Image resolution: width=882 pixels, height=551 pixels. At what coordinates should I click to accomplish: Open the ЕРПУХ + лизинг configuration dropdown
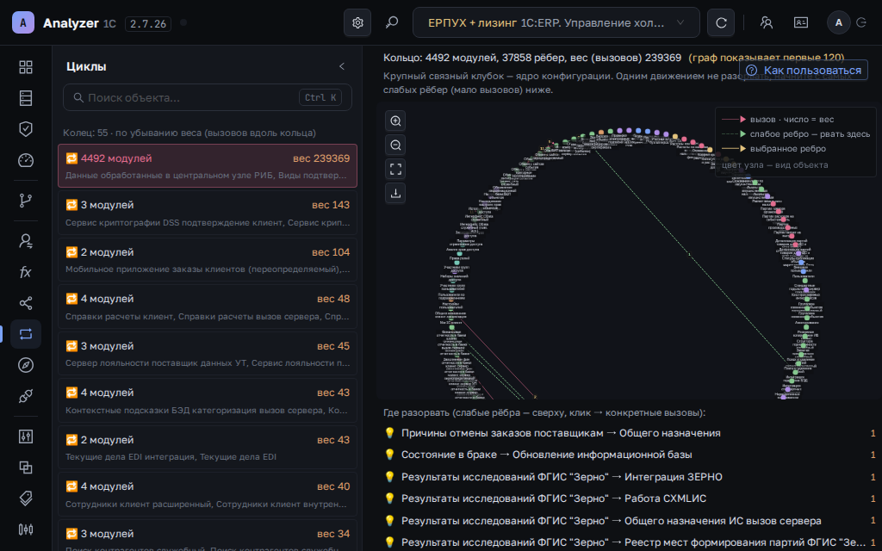coord(556,22)
